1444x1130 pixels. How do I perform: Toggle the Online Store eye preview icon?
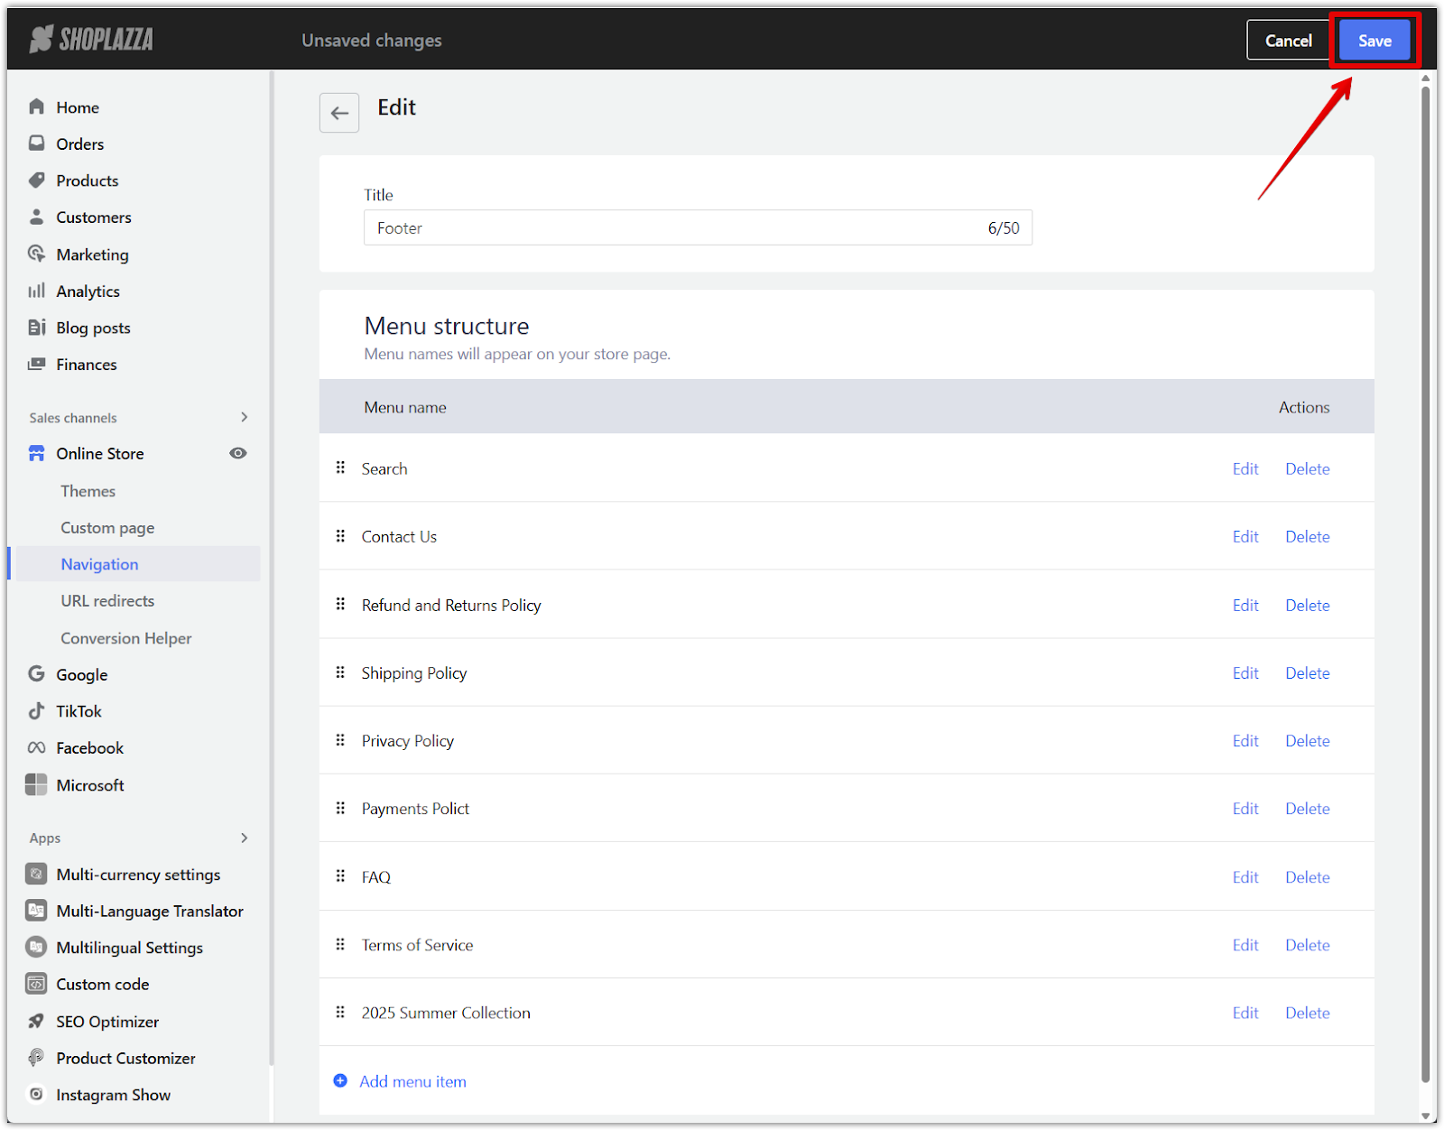(238, 453)
